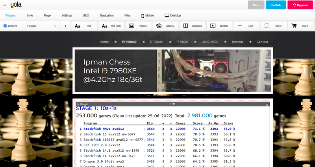Image resolution: width=315 pixels, height=167 pixels.
Task: Add a Button widget
Action: (220, 26)
